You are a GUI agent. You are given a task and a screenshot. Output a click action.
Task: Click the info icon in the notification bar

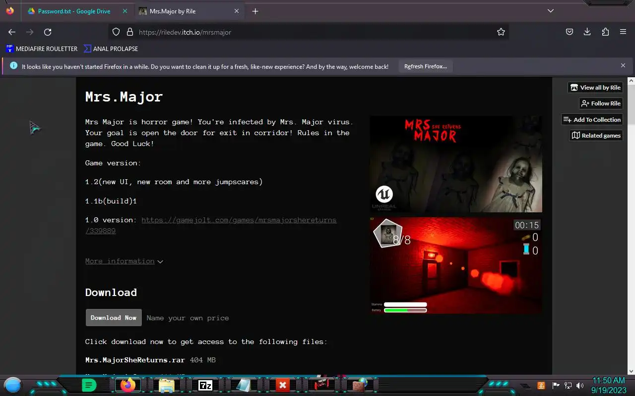pyautogui.click(x=13, y=66)
